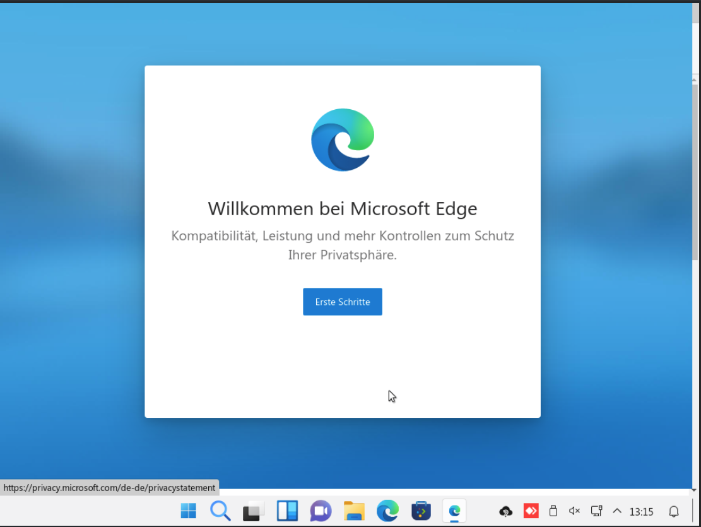
Task: Click the muted speaker volume icon
Action: pos(574,511)
